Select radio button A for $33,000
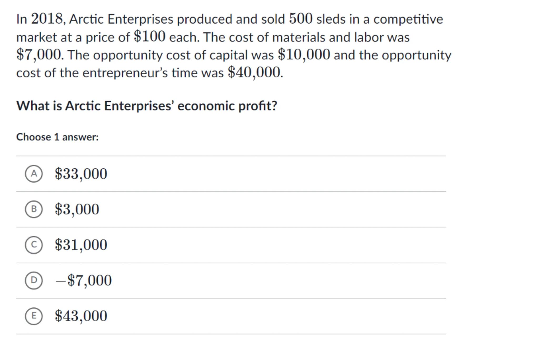 click(x=34, y=174)
